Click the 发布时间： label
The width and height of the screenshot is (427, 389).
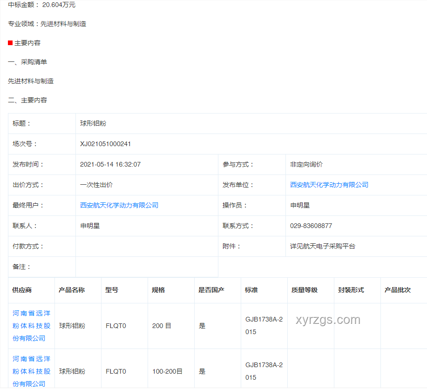click(x=28, y=164)
